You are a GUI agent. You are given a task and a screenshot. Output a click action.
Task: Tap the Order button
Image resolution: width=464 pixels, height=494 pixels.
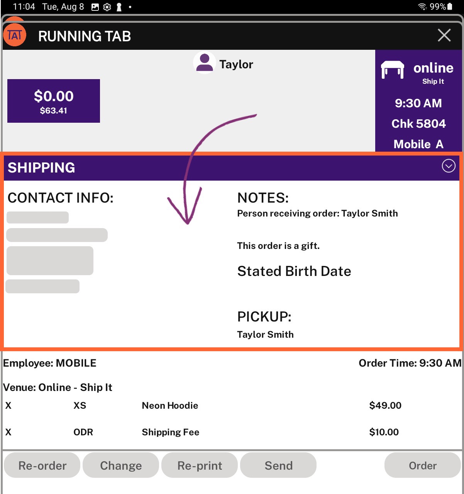423,465
